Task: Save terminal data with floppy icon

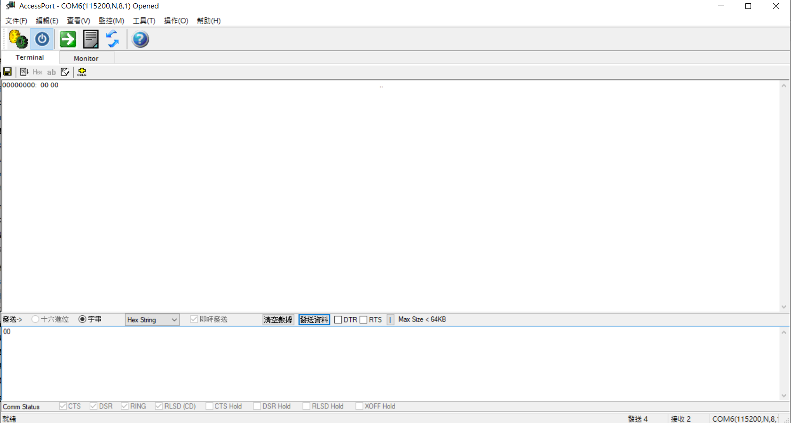Action: 8,72
